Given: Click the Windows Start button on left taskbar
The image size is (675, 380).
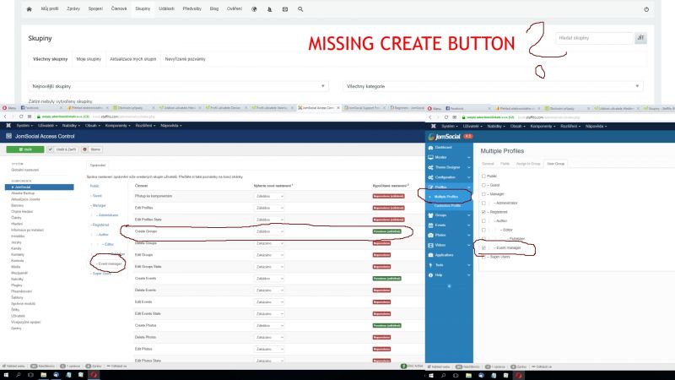Looking at the screenshot, I should click(x=6, y=375).
